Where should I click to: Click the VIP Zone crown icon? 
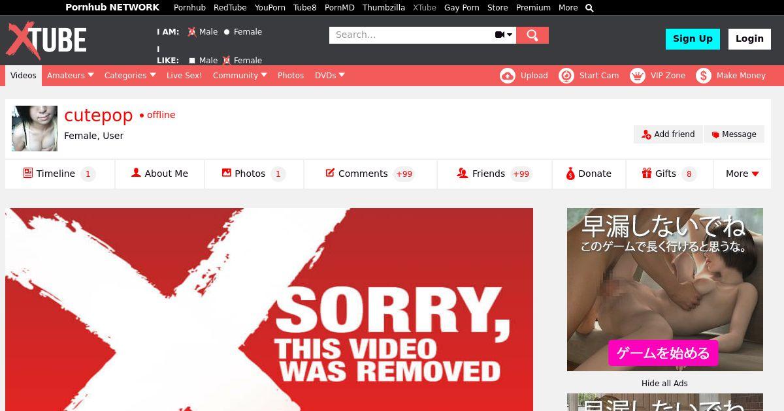point(638,76)
